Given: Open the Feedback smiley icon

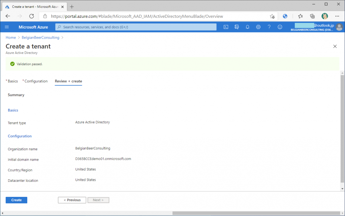Looking at the screenshot, I should pos(280,27).
